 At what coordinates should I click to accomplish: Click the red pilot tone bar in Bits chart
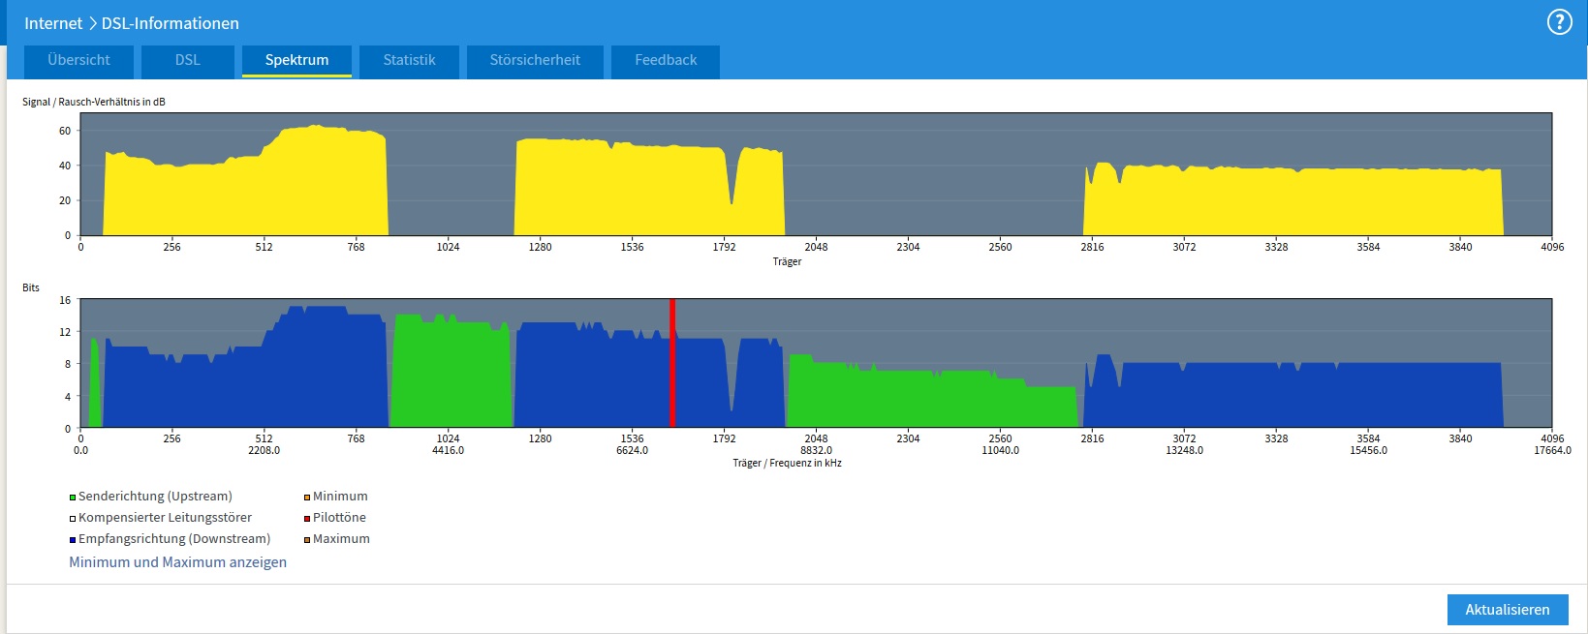(x=672, y=363)
